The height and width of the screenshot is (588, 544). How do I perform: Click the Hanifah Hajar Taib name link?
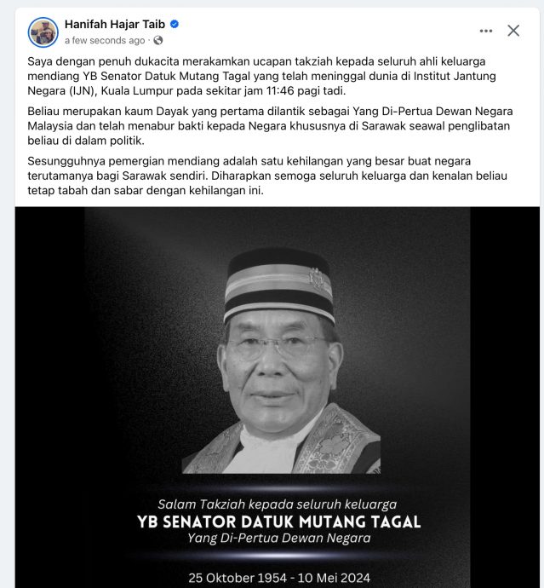pos(115,25)
